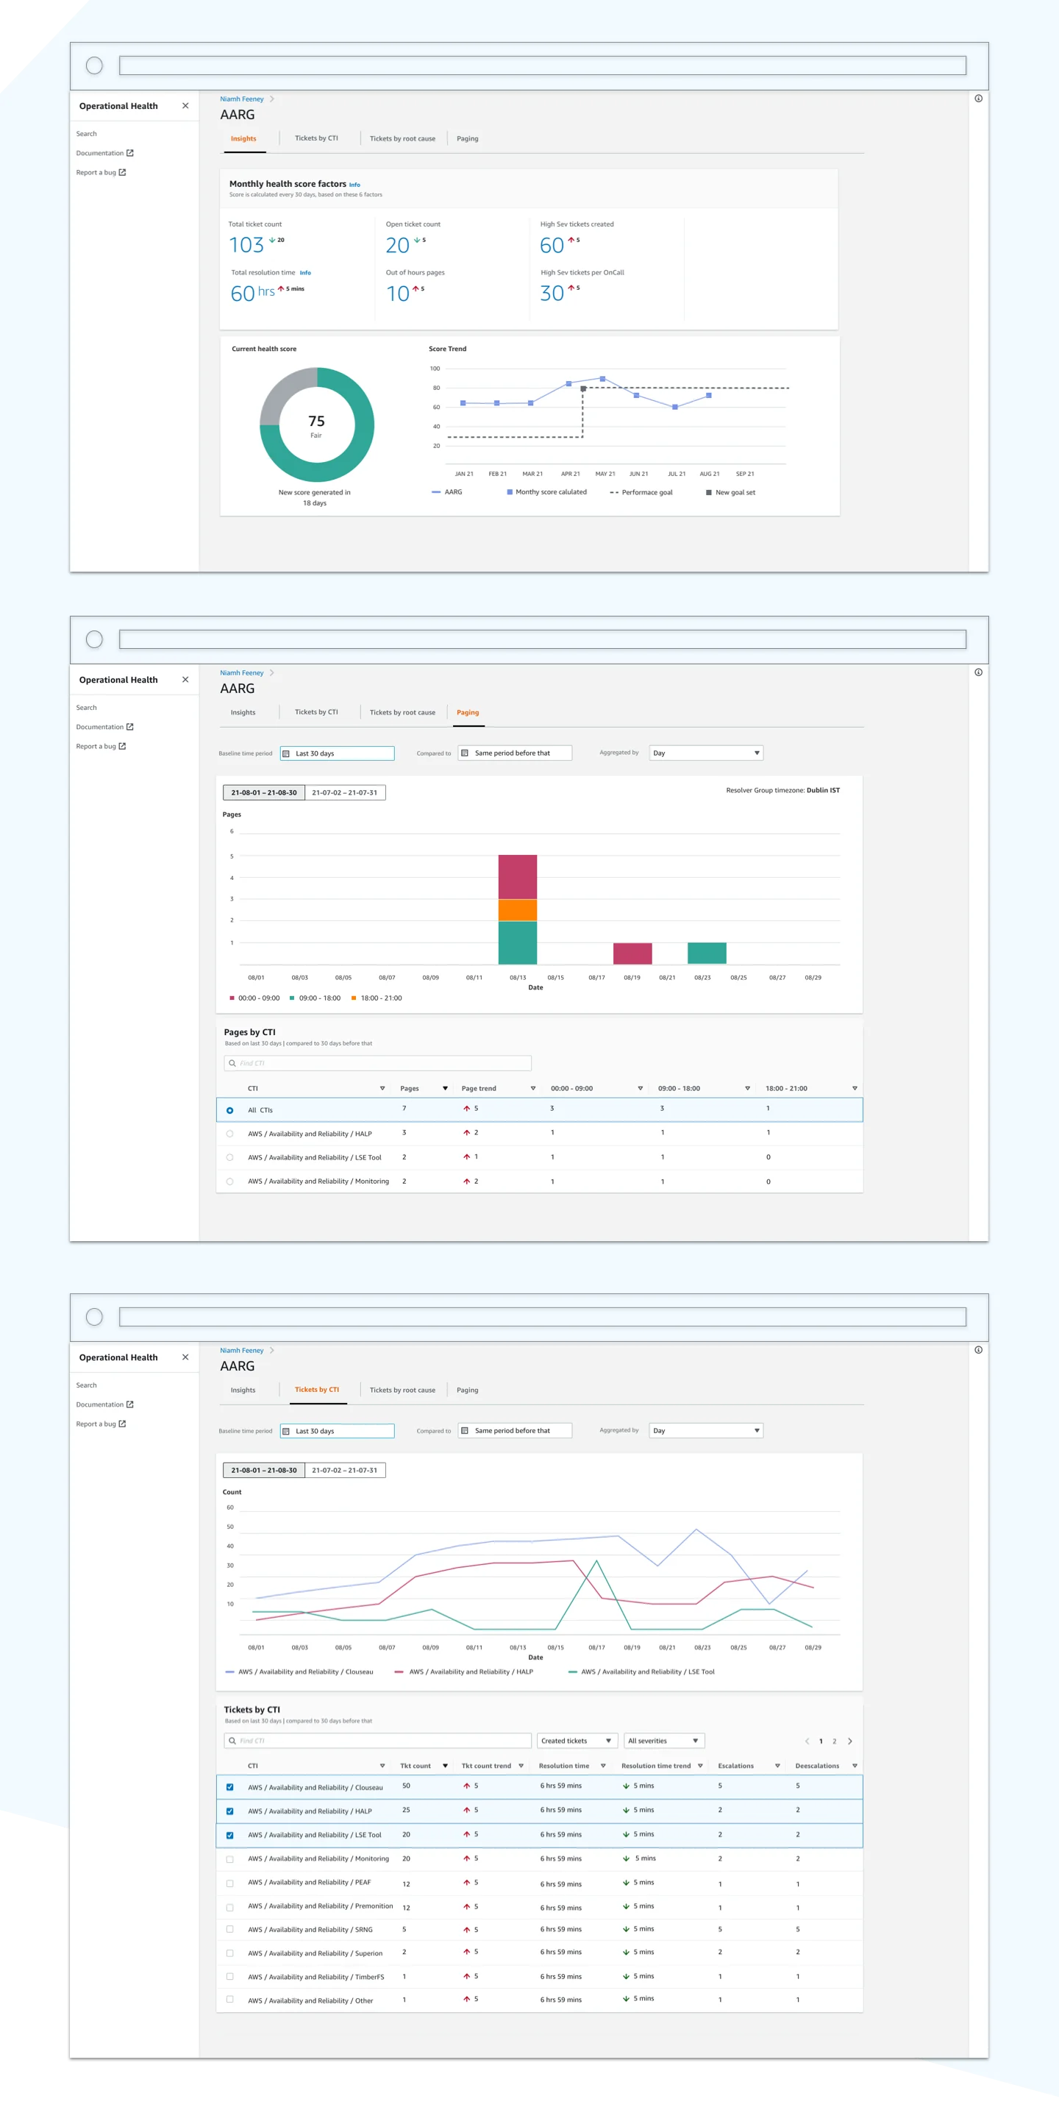1059x2110 pixels.
Task: Click the Find CTI search field in Pages by CTI
Action: pyautogui.click(x=377, y=1063)
